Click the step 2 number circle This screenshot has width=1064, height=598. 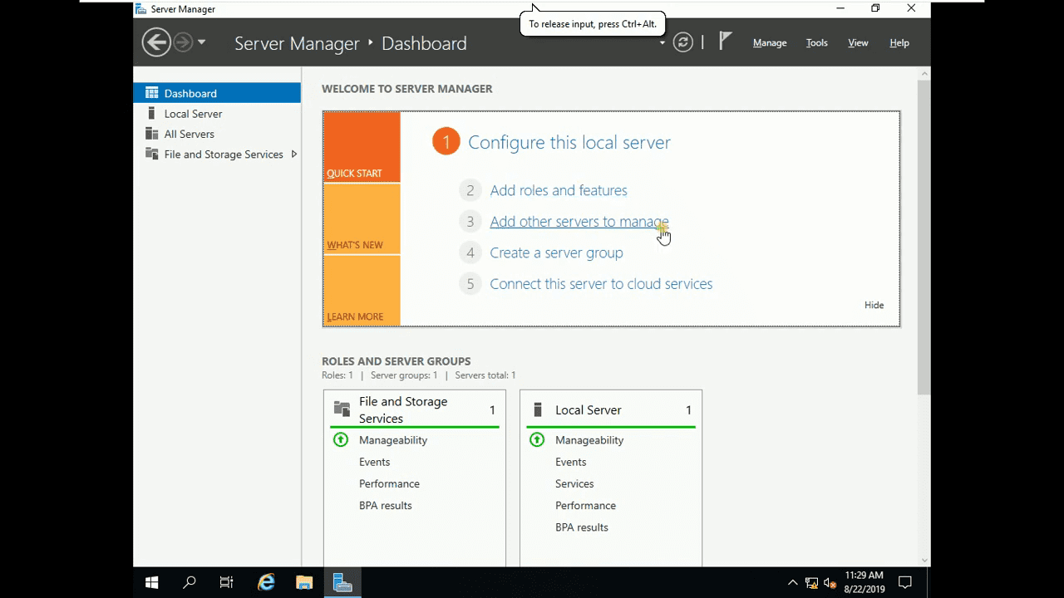[x=470, y=190]
